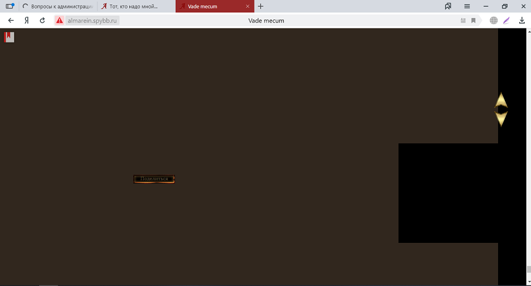Click the golden up arrow
Screen dimensions: 531x286
501,101
